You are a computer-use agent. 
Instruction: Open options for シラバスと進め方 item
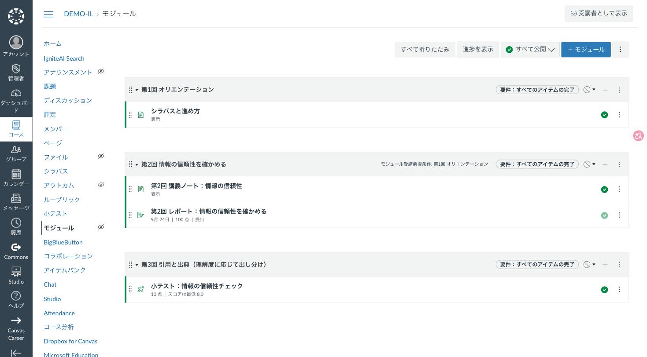[x=620, y=115]
